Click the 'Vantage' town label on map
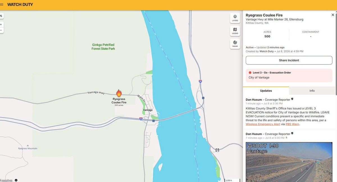The image size is (337, 182). coord(148,110)
